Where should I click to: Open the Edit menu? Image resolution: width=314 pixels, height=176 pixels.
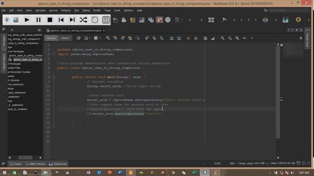click(11, 10)
